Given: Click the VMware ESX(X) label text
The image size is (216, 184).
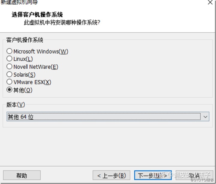Looking at the screenshot, I should (x=32, y=82).
